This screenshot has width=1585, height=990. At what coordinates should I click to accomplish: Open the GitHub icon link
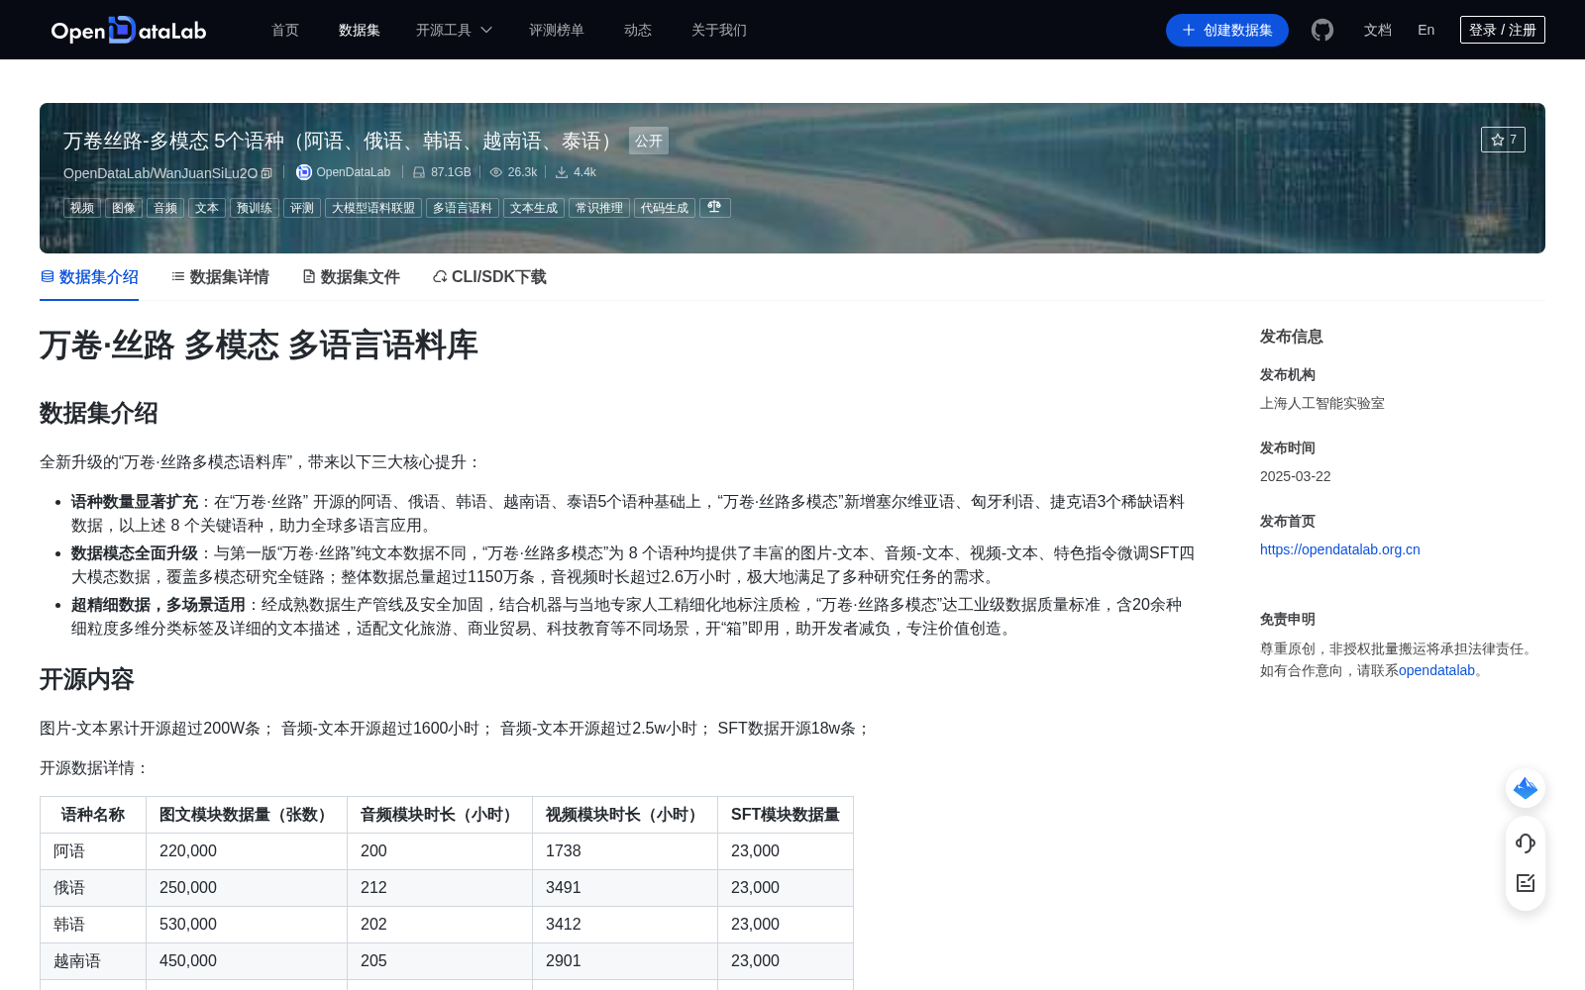(x=1322, y=30)
